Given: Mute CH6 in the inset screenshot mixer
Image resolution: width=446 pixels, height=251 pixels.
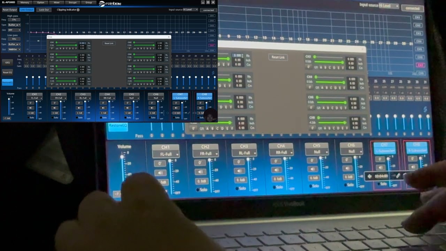Looking at the screenshot, I should click(x=152, y=108).
